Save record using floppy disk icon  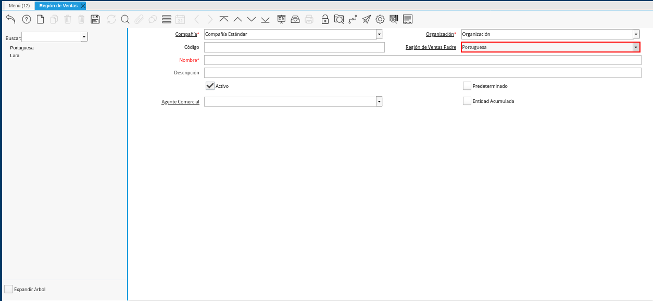(x=95, y=19)
